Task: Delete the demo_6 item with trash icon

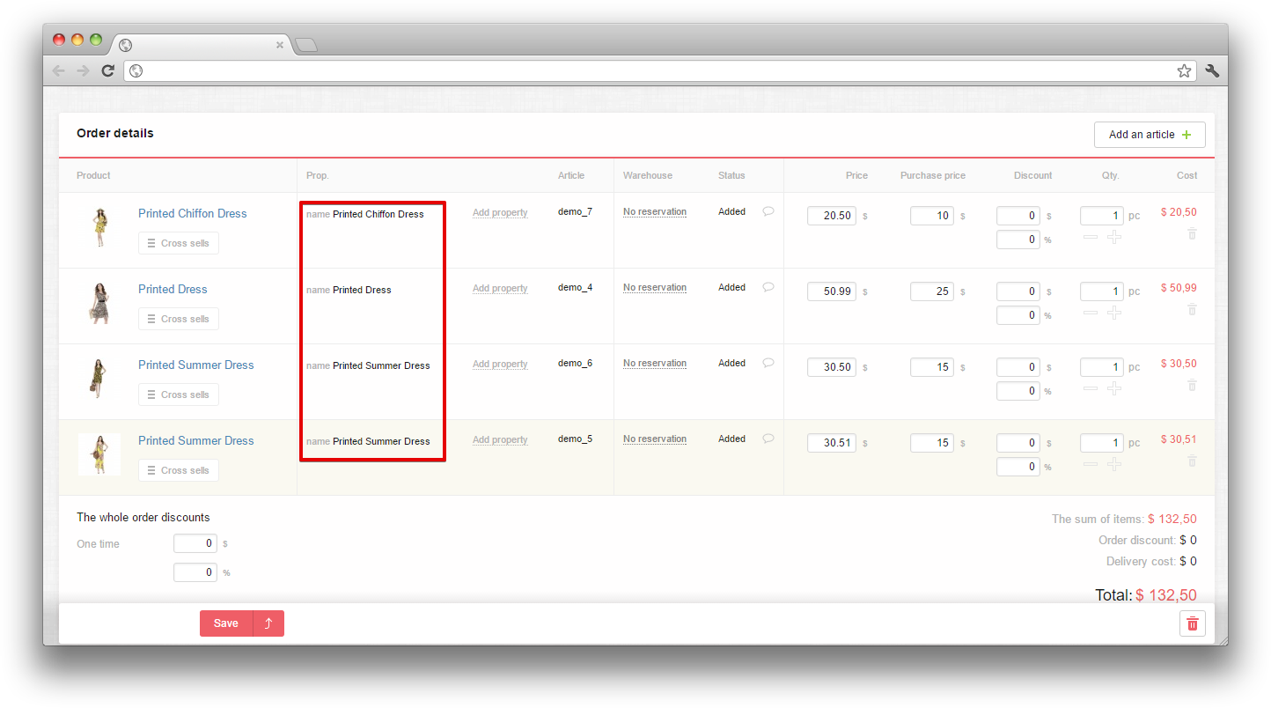Action: point(1192,385)
